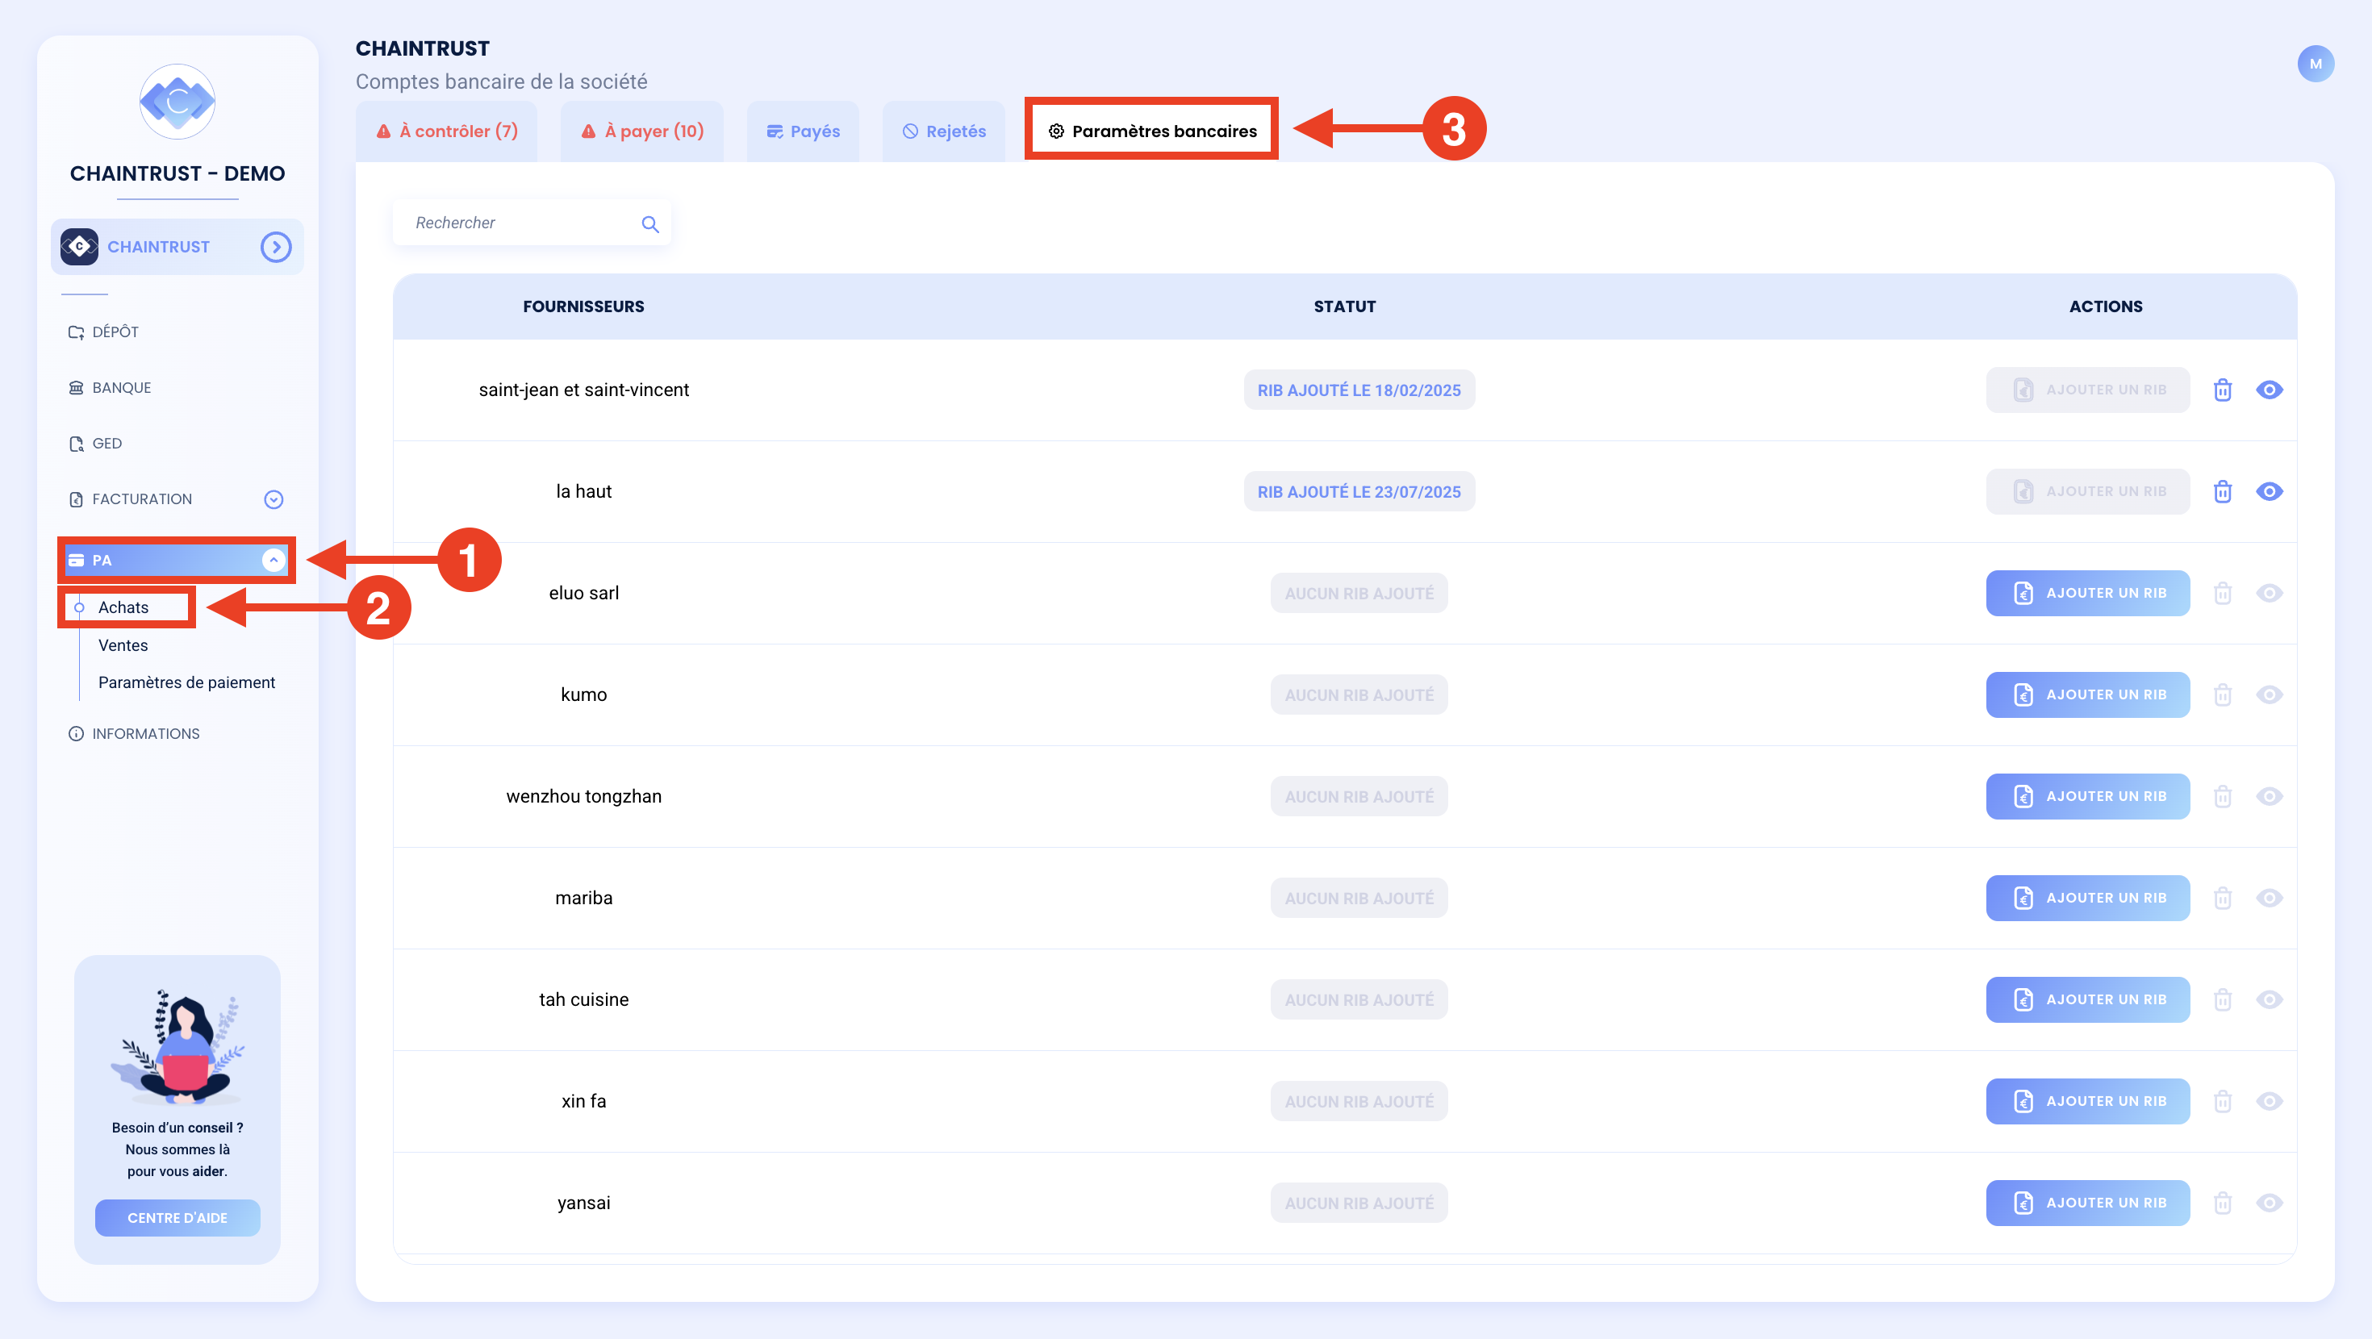Open the Chaintrust company switcher arrow

[x=275, y=247]
